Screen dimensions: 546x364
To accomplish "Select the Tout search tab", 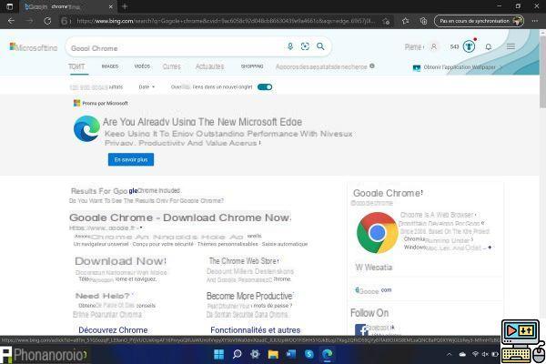I will point(76,66).
